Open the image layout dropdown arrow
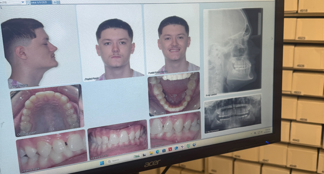 23,2
